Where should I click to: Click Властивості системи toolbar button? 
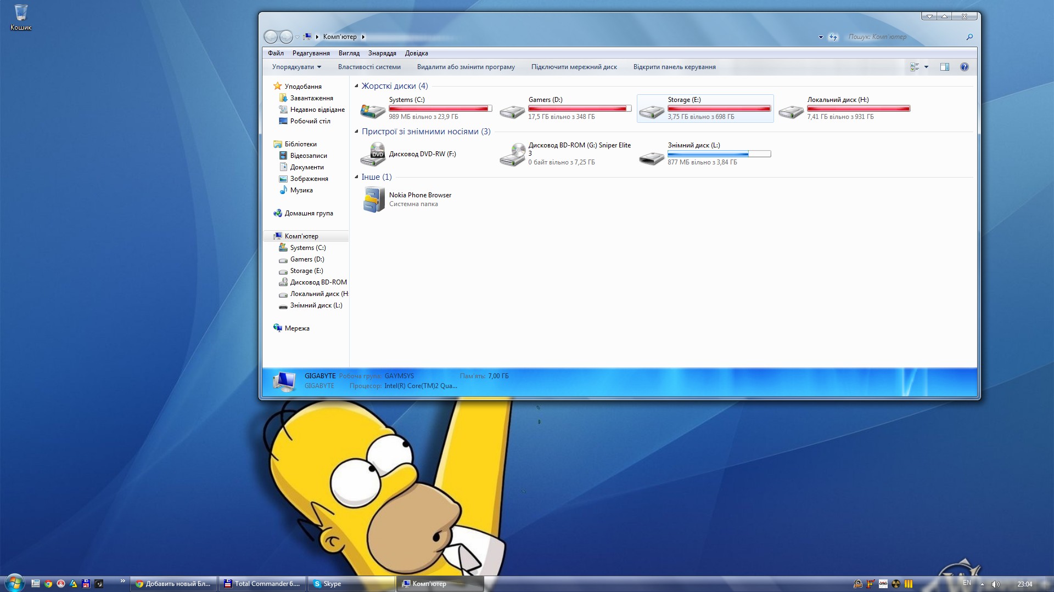369,67
